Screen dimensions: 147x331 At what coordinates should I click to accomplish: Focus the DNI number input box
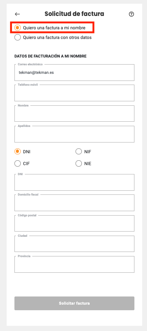click(74, 183)
